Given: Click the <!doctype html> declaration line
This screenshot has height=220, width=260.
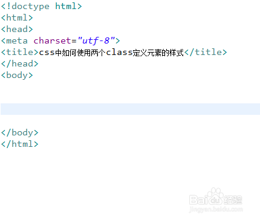Looking at the screenshot, I should (x=41, y=6).
